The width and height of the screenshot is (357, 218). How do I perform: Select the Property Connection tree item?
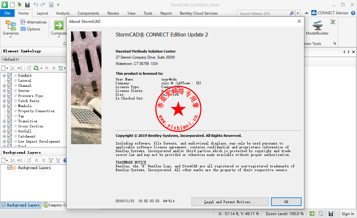pos(36,111)
